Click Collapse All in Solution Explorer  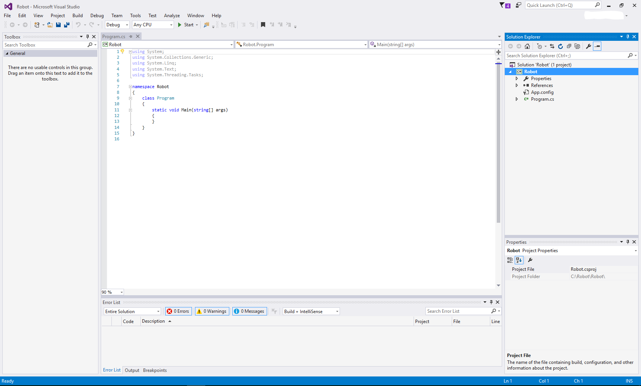569,46
